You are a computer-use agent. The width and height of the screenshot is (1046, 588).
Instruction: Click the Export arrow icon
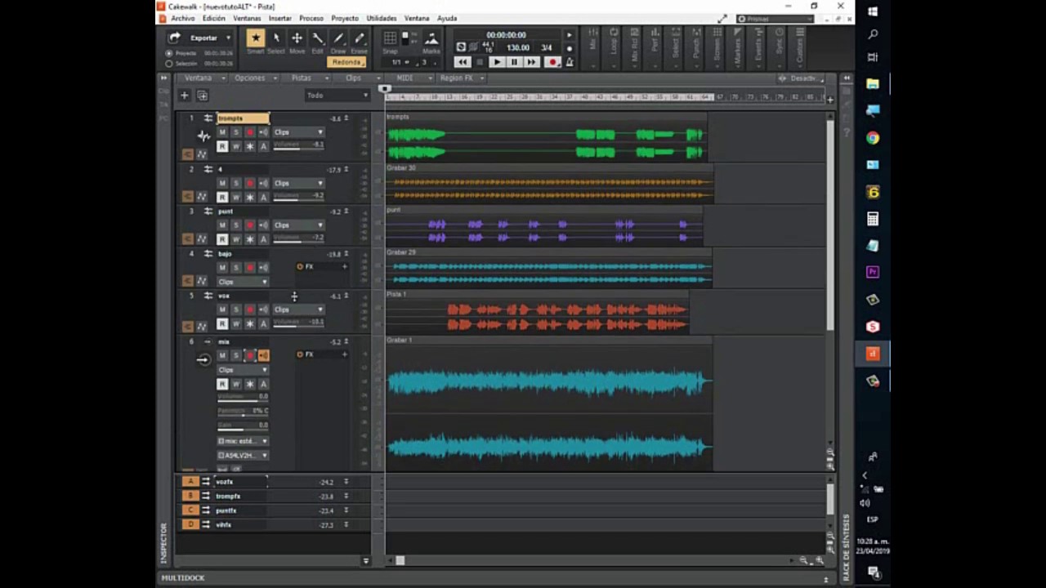[174, 38]
